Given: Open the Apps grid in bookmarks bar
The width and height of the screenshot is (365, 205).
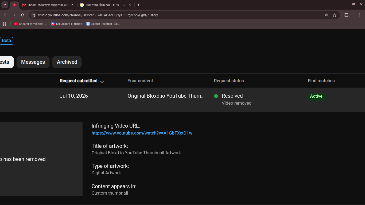Looking at the screenshot, I should (x=5, y=24).
